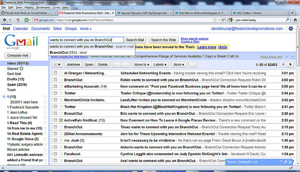This screenshot has width=300, height=172.
Task: Toggle star on ActiveRain Notificat. email
Action: pyautogui.click(x=61, y=120)
